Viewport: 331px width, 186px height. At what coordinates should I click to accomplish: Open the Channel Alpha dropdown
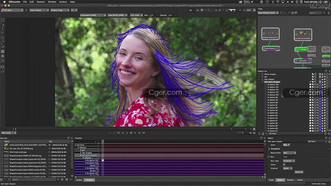288,168
